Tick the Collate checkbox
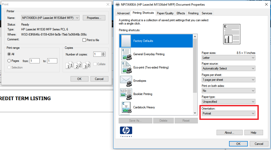The width and height of the screenshot is (271, 150). (95, 64)
